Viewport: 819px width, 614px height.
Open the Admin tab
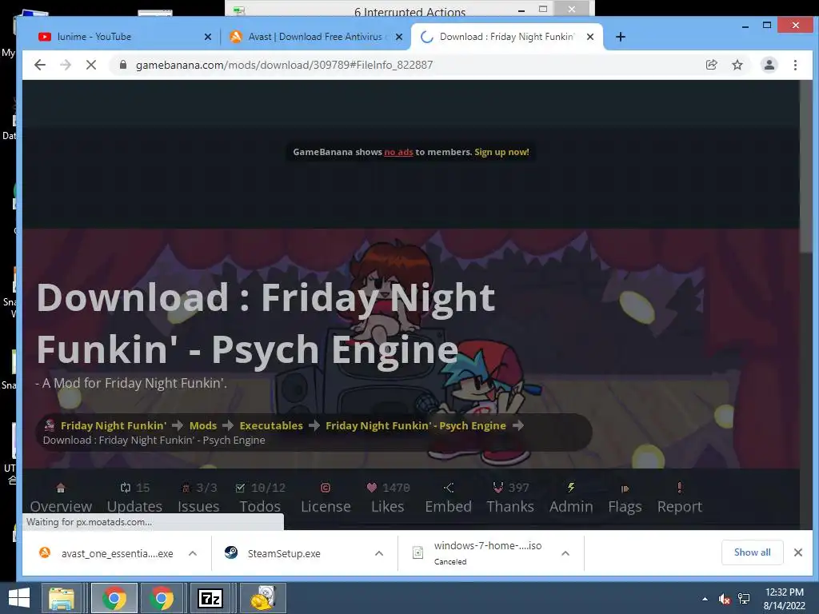click(571, 499)
